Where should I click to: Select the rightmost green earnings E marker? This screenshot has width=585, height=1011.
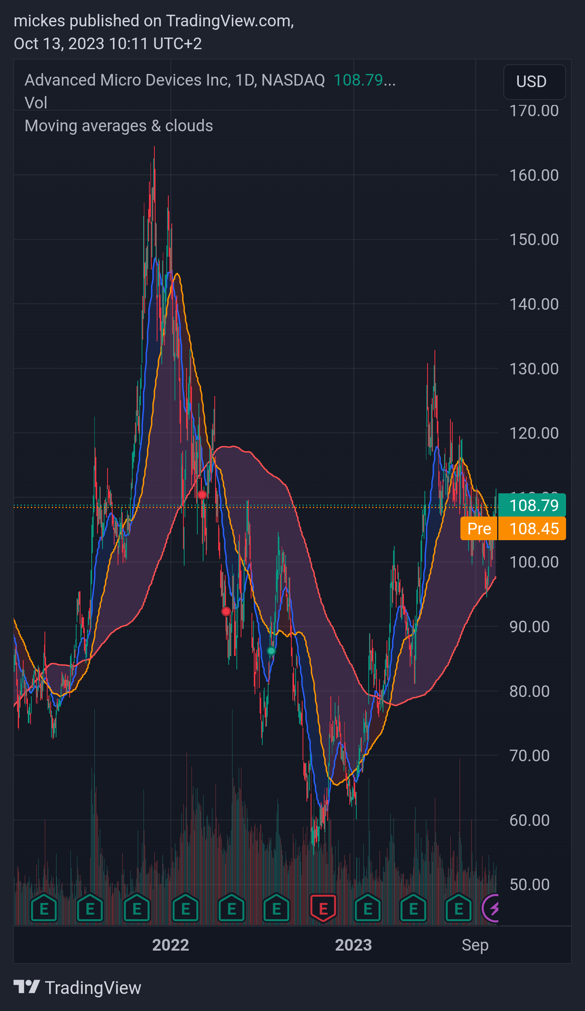coord(458,908)
